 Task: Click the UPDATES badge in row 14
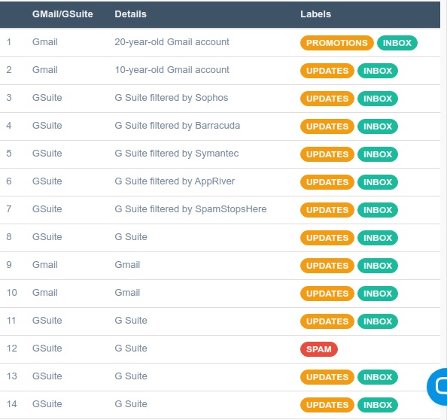click(327, 405)
